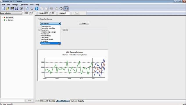
Task: Click the Holdout input field
Action: (67, 13)
